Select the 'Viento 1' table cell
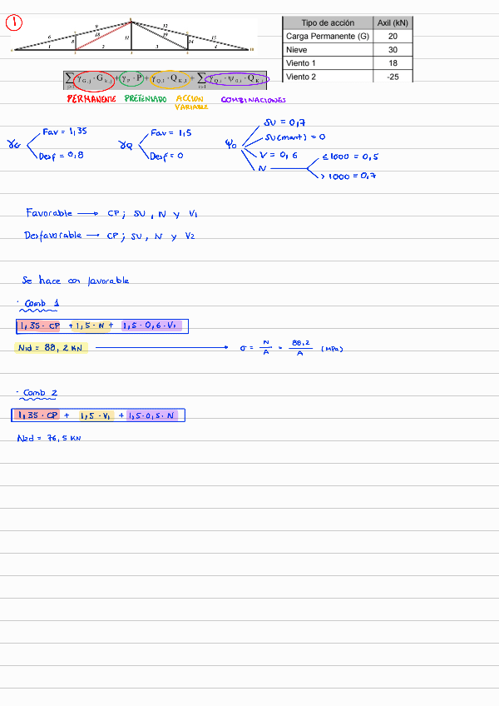The height and width of the screenshot is (706, 499). [328, 63]
